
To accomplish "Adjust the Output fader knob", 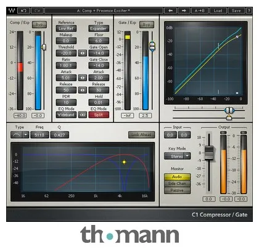I will pyautogui.click(x=209, y=153).
